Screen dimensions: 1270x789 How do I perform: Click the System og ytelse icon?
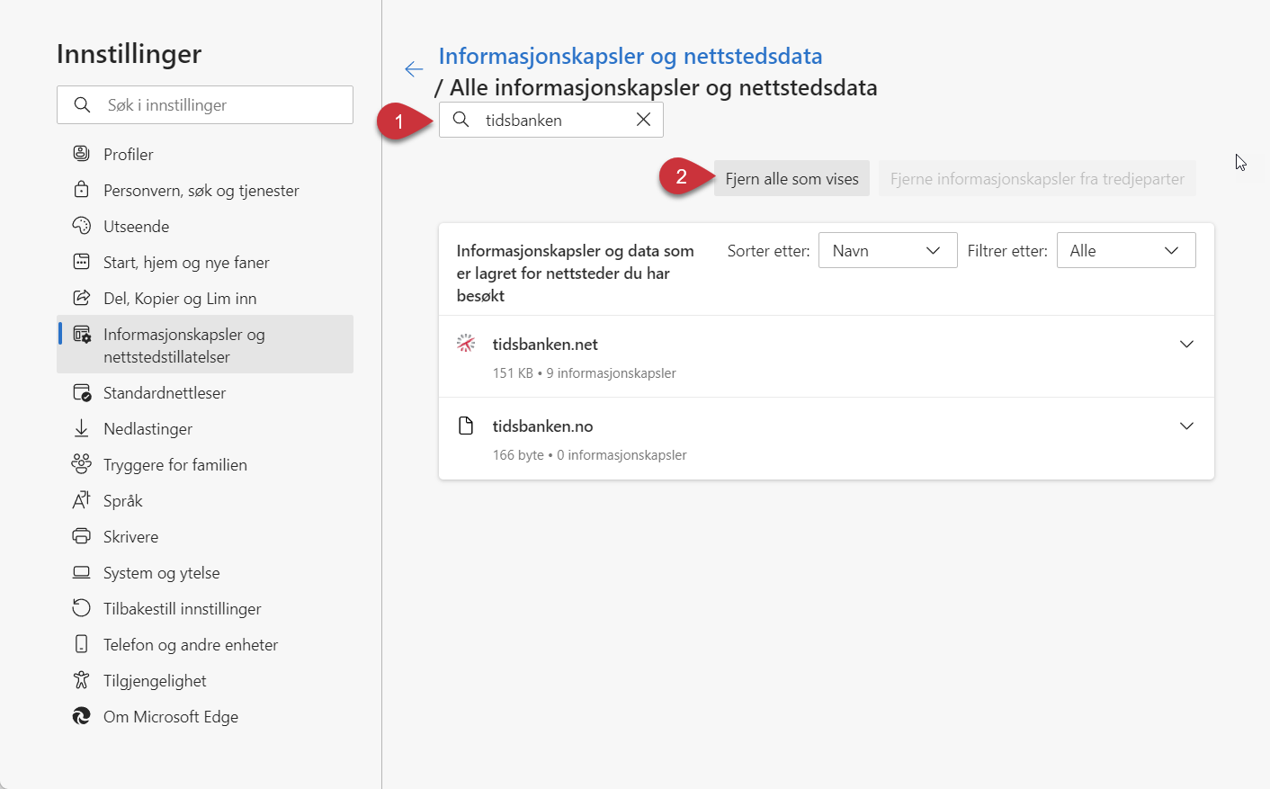(x=81, y=572)
